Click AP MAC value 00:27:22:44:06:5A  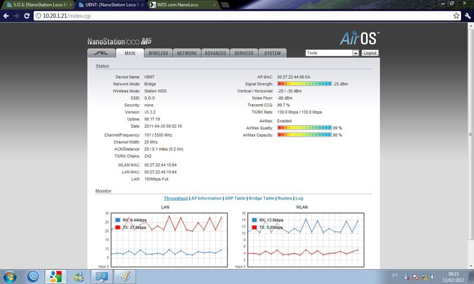tap(293, 77)
